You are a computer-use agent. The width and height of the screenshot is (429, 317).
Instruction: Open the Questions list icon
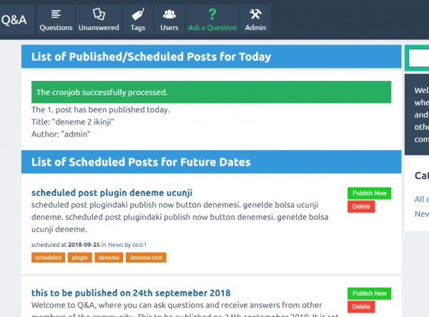coord(56,14)
